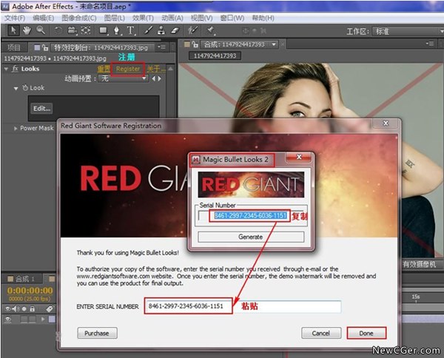Open the 图像合成(C) menu
This screenshot has width=444, height=358.
pos(79,18)
